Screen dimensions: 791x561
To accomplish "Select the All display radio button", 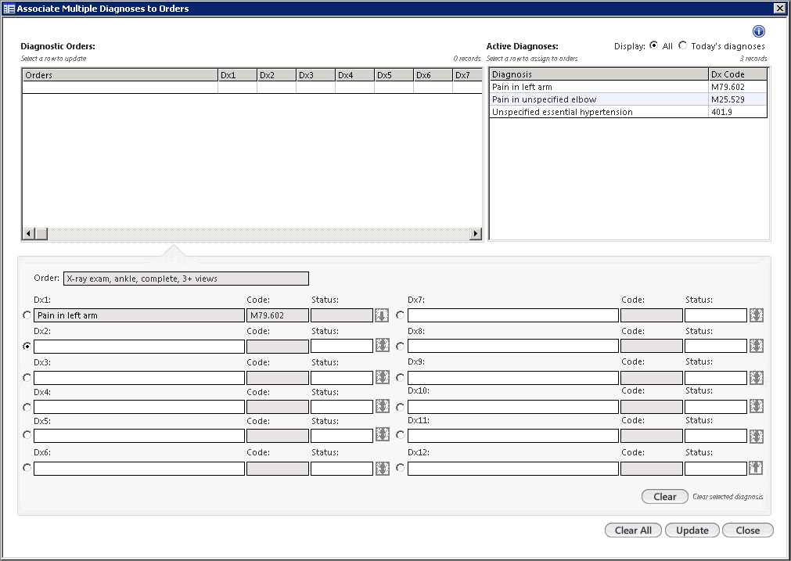I will [654, 45].
